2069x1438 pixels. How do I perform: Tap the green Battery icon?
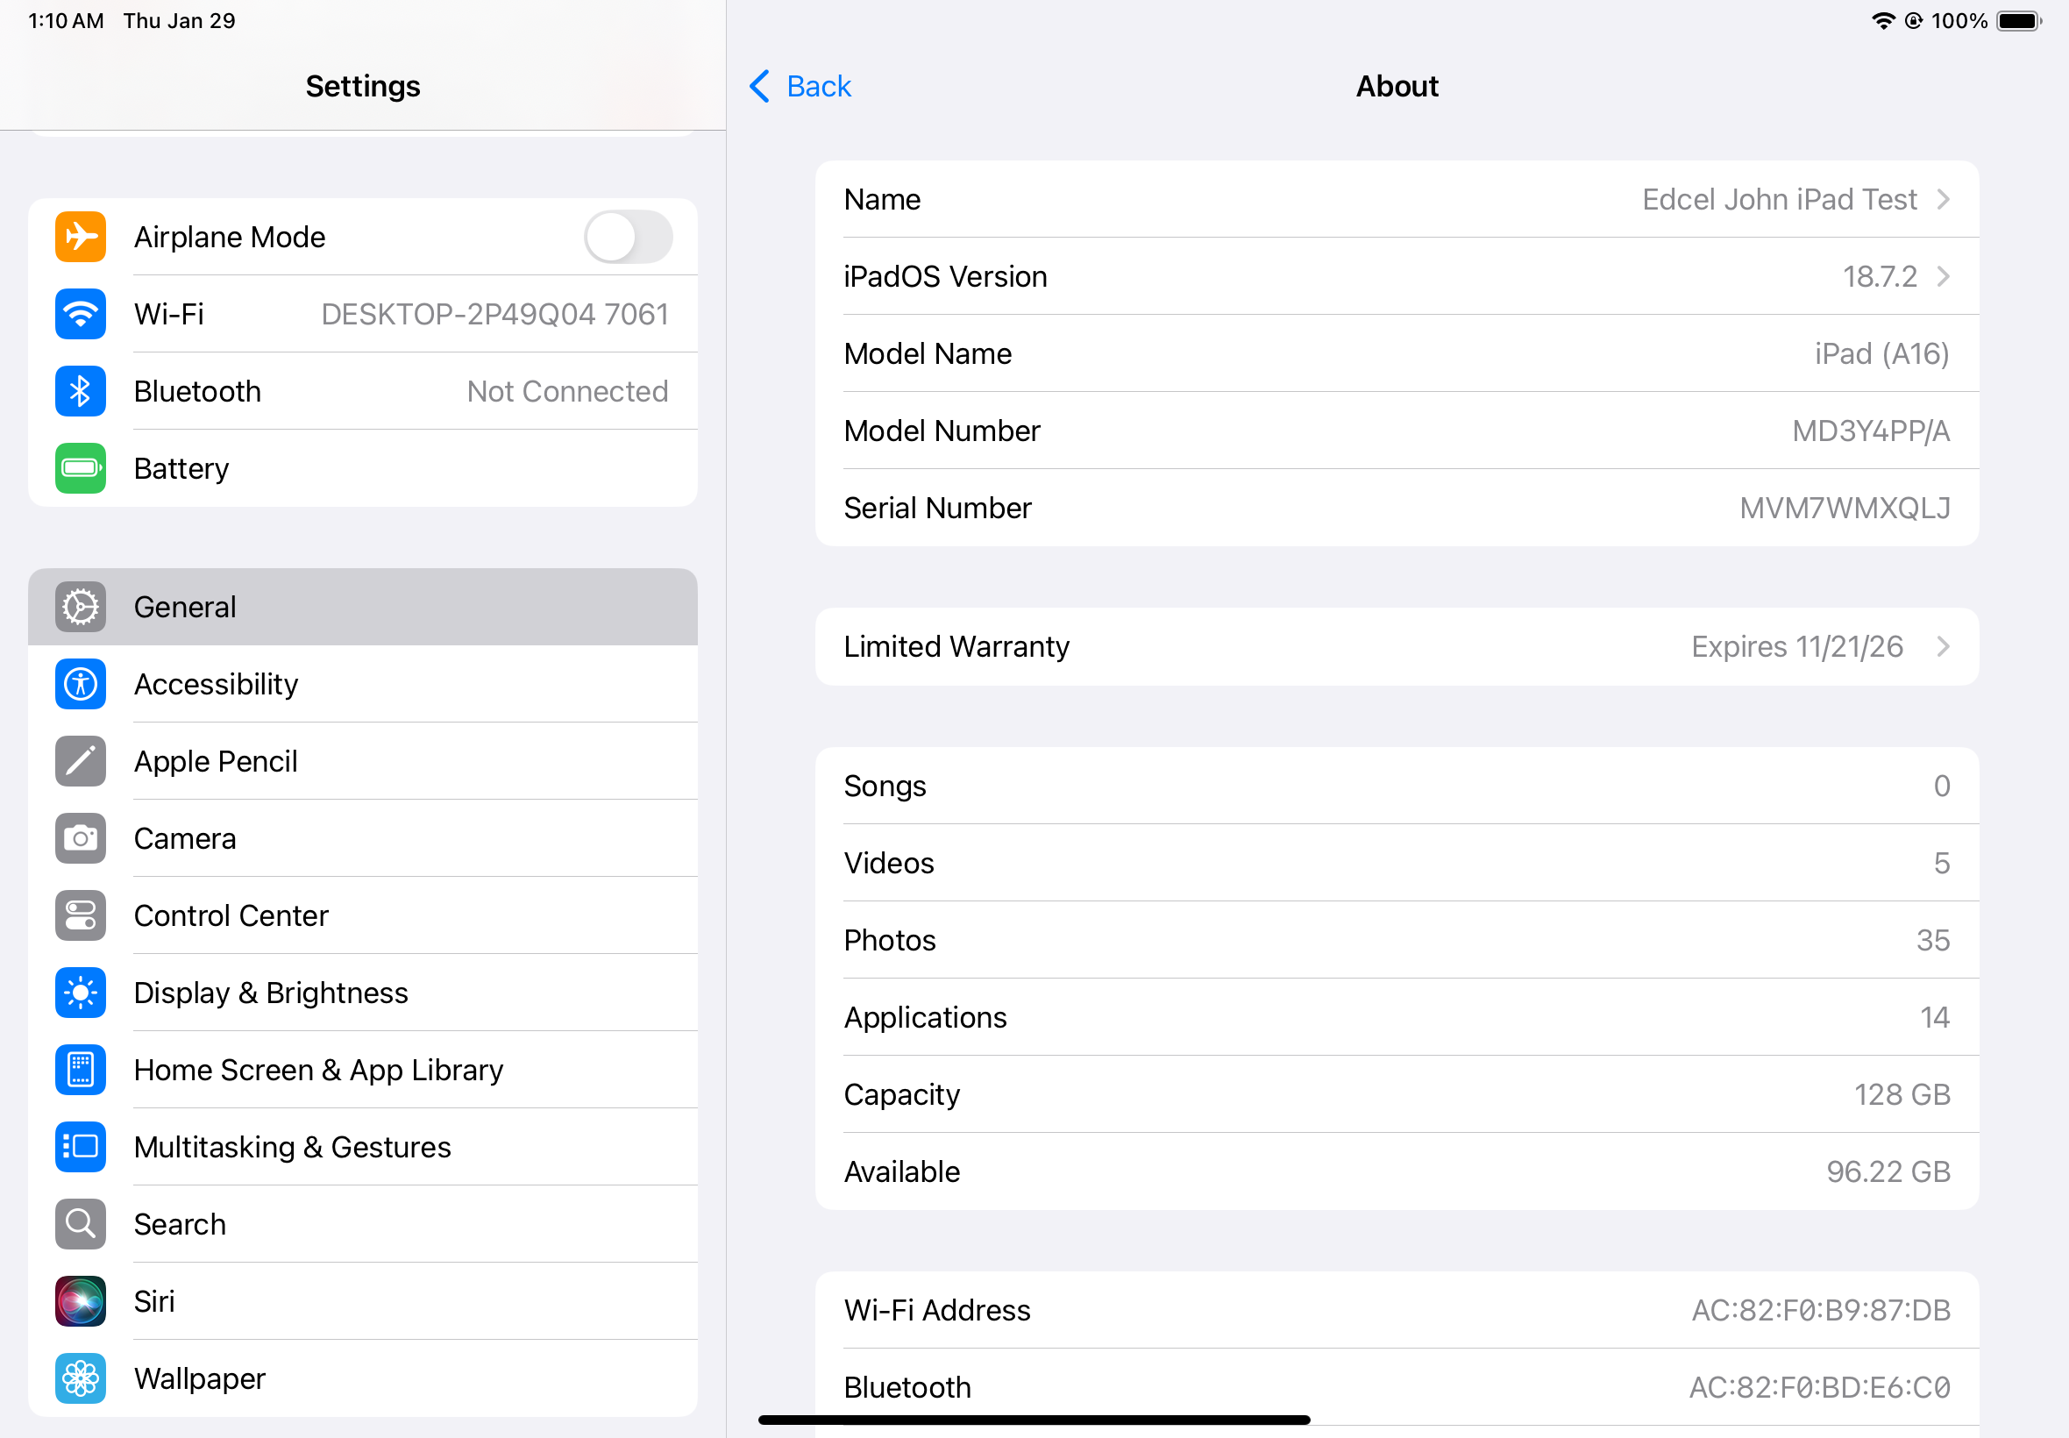(80, 468)
